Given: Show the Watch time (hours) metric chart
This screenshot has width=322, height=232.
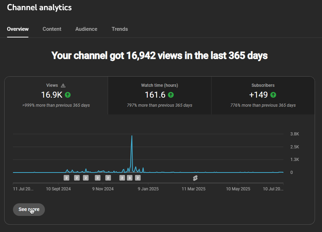Looking at the screenshot, I should pos(159,95).
